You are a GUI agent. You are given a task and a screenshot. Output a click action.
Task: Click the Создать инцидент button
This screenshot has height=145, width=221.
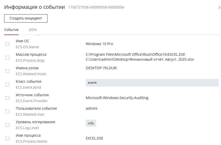26,18
